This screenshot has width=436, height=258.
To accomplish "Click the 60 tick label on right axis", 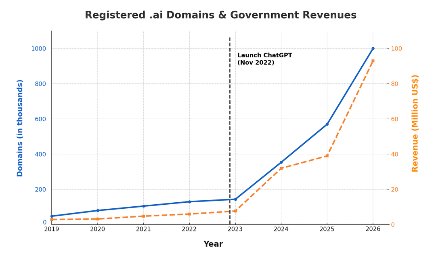I will click(x=395, y=119).
